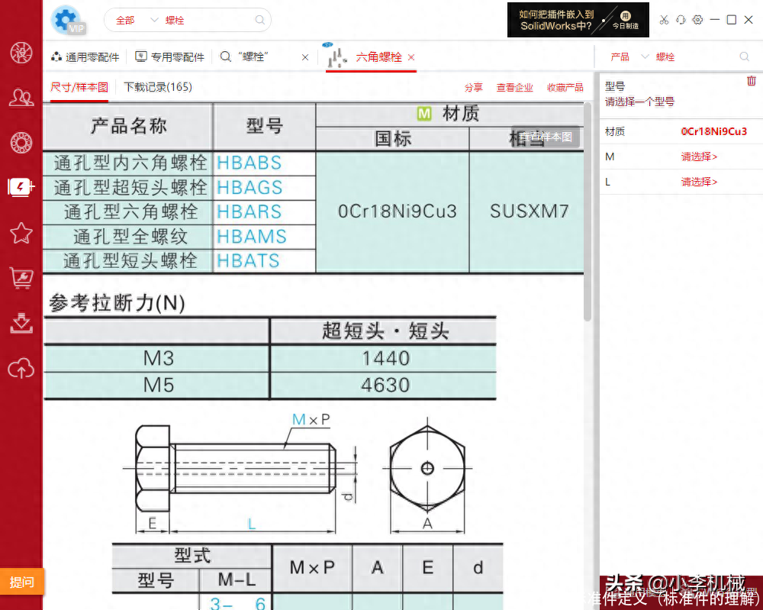This screenshot has height=610, width=763.
Task: Open the highlighted motor parts category in sidebar
Action: click(x=21, y=186)
